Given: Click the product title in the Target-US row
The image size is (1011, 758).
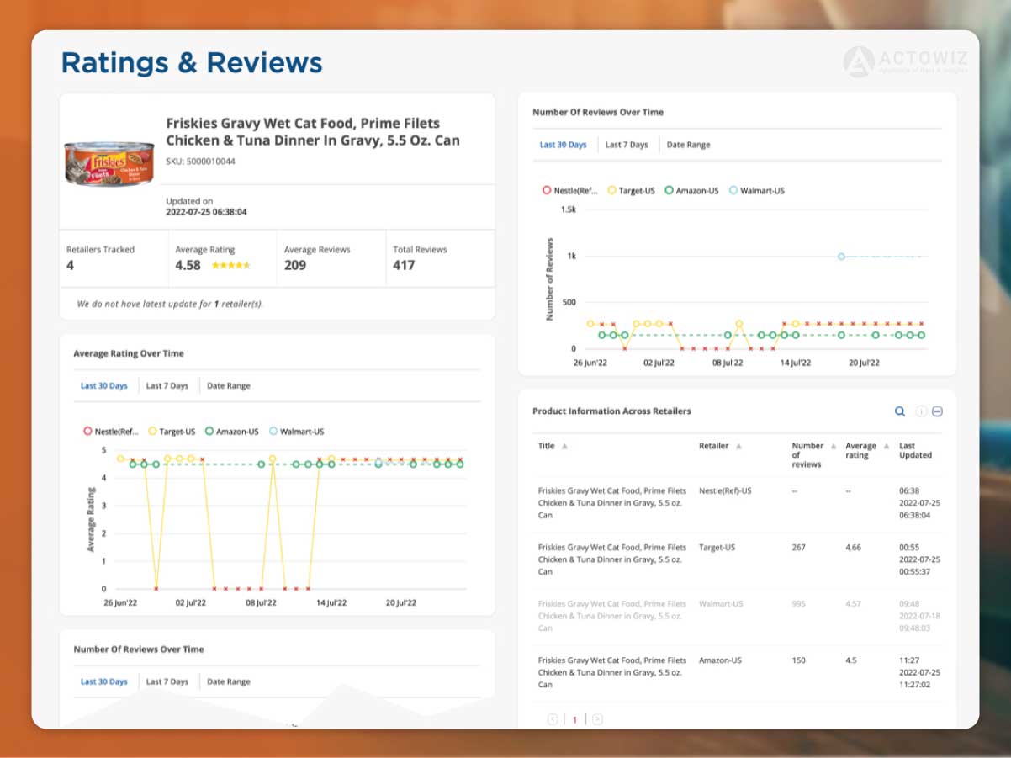Looking at the screenshot, I should coord(612,559).
